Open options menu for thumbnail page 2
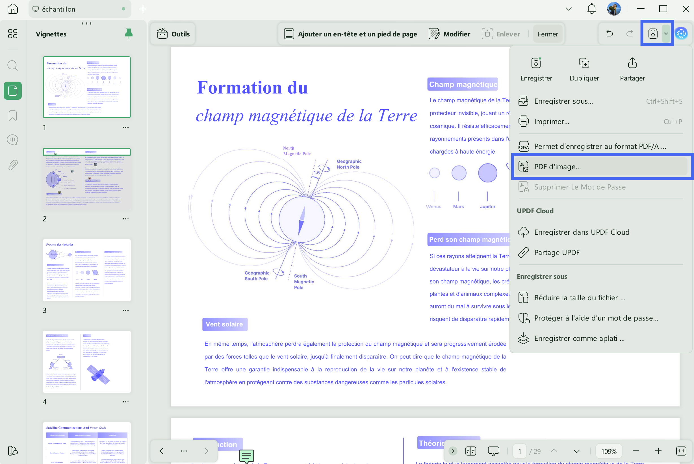The image size is (694, 464). click(125, 219)
